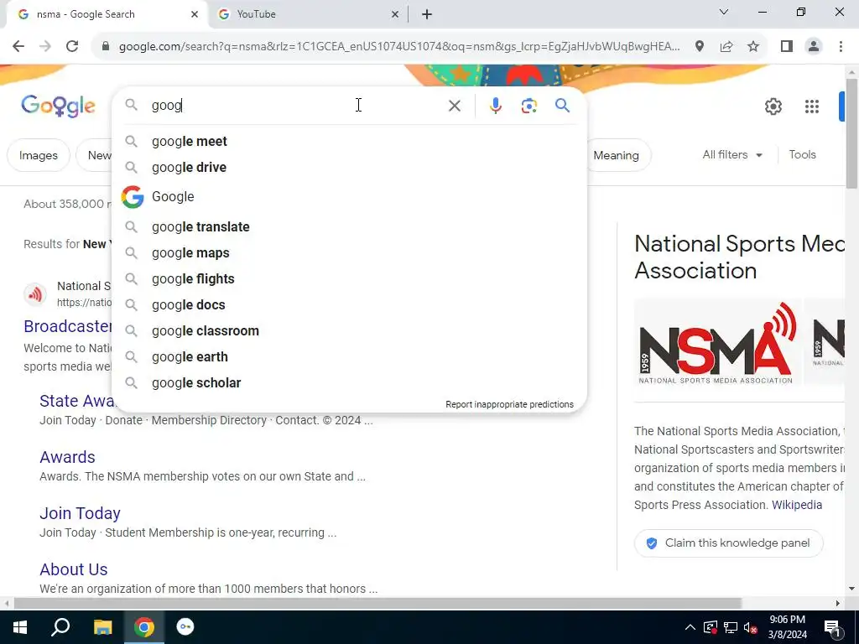Open File Explorer from taskbar

pos(102,627)
